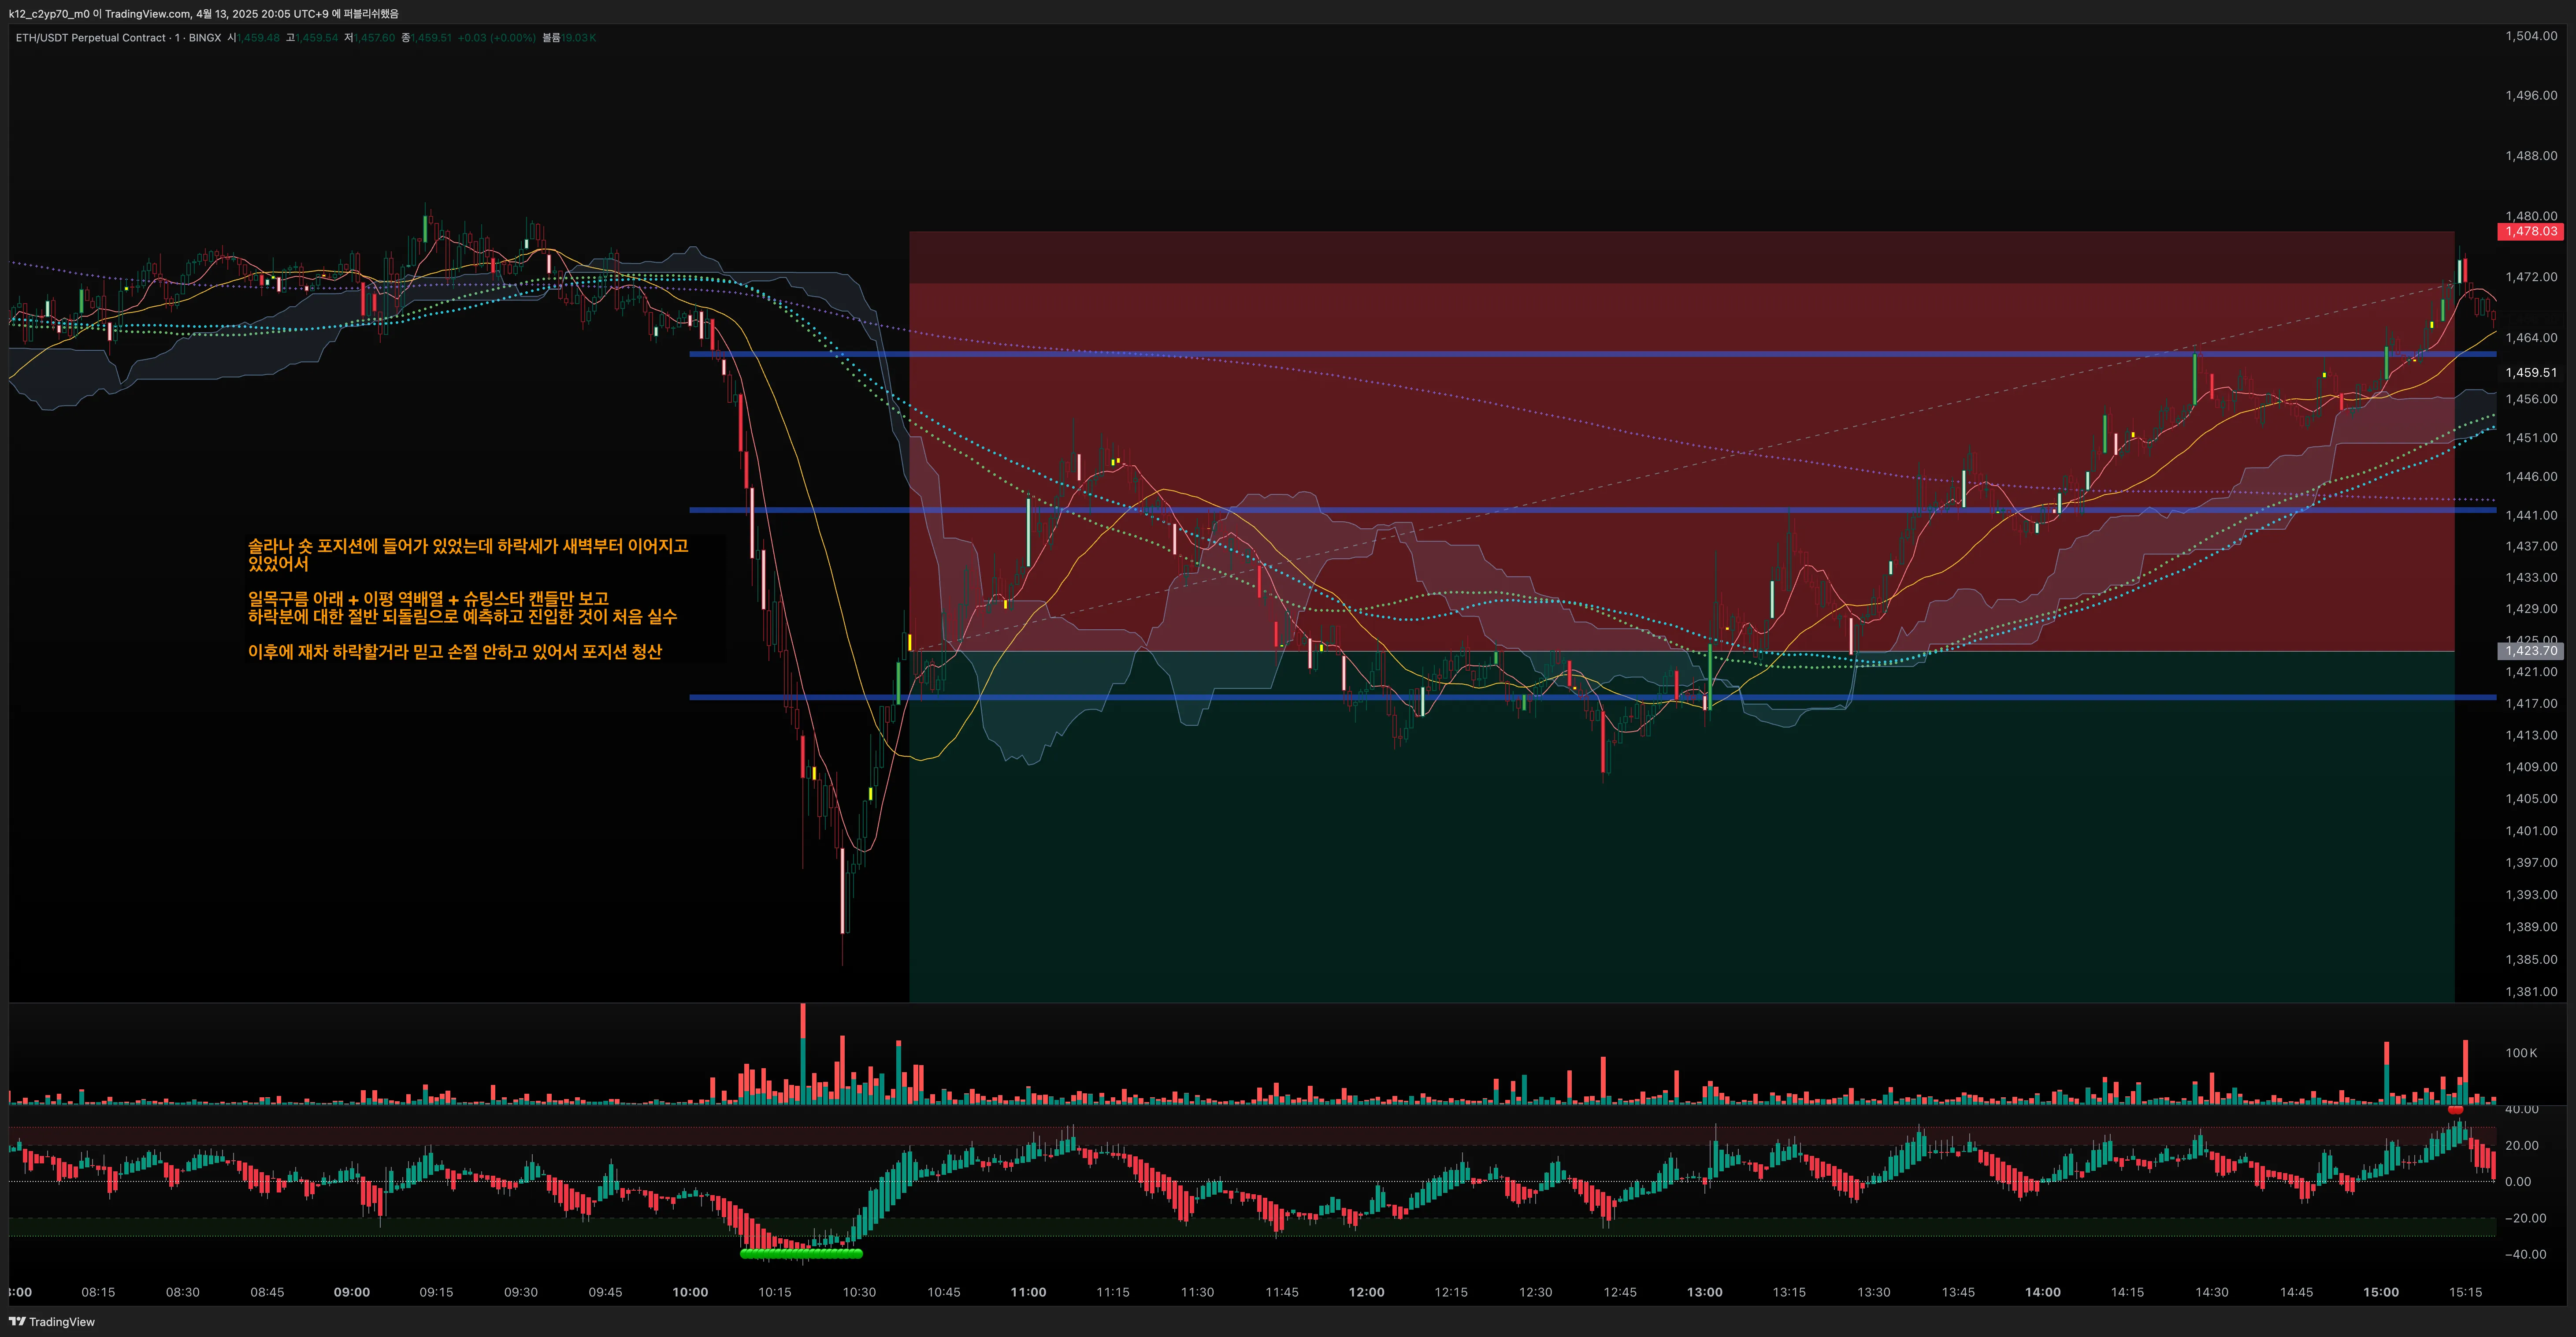Click the annotation line starting 하락분에 대한 절반
Viewport: 2576px width, 1337px height.
[462, 616]
